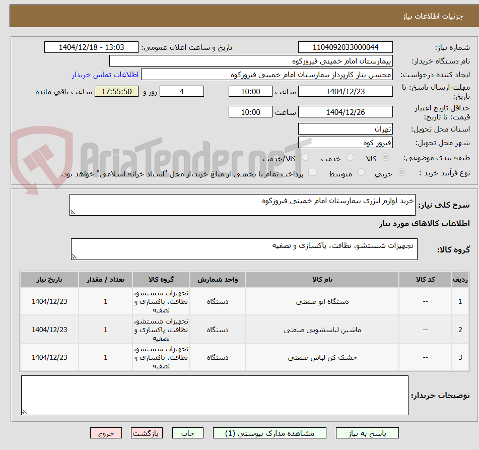This screenshot has width=479, height=450.
Task: Click the quantity cell in ماشین لباسشویی صنعتی row
Action: [x=105, y=330]
